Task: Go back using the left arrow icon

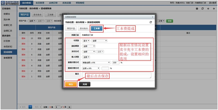Action: pyautogui.click(x=208, y=9)
